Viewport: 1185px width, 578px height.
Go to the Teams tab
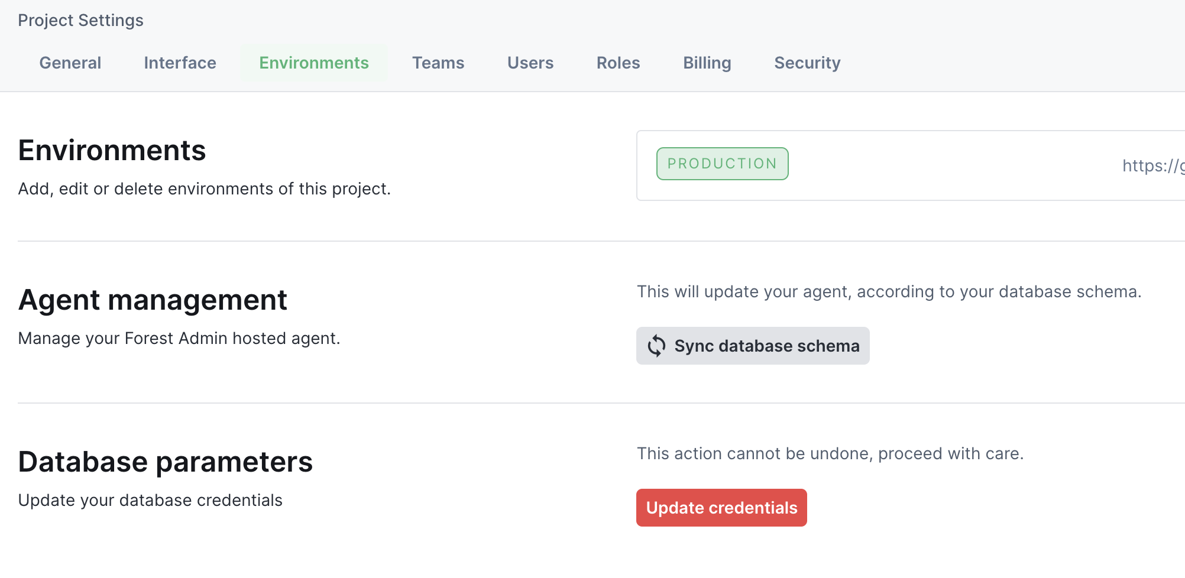(438, 63)
